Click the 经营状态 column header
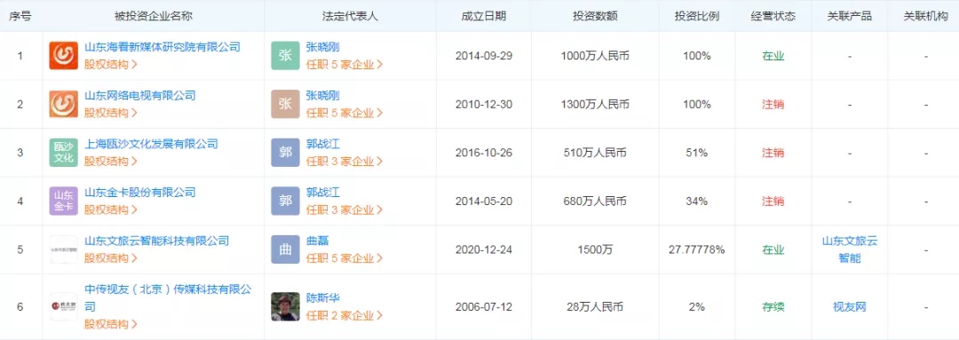Screen dimensions: 959x340 [x=773, y=16]
